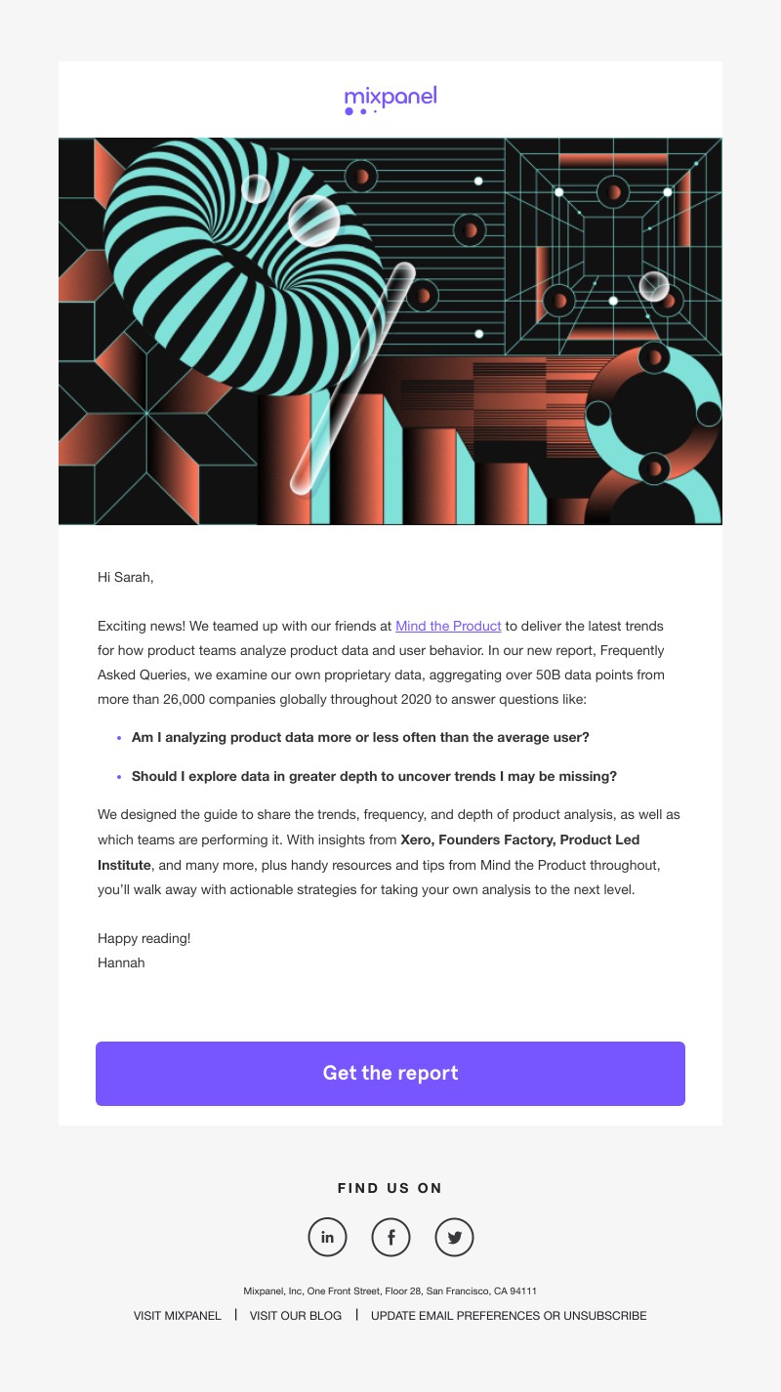
Task: Click the FIND US ON heading
Action: pyautogui.click(x=390, y=1188)
